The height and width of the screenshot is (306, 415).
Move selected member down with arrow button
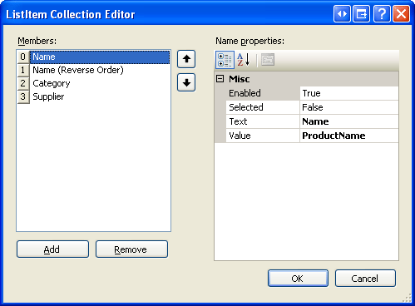(x=186, y=82)
